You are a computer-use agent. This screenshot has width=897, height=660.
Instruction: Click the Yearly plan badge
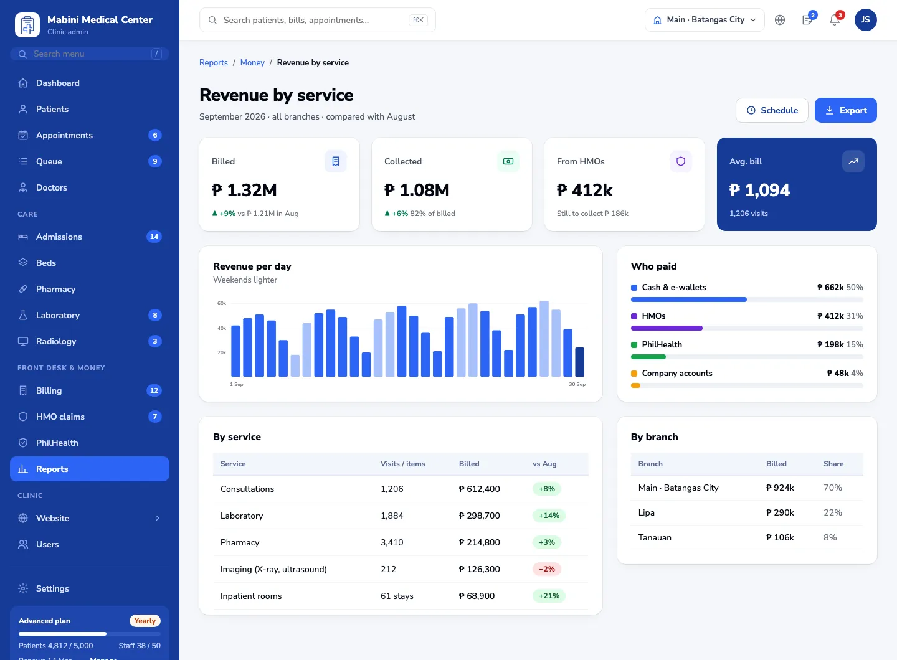145,621
